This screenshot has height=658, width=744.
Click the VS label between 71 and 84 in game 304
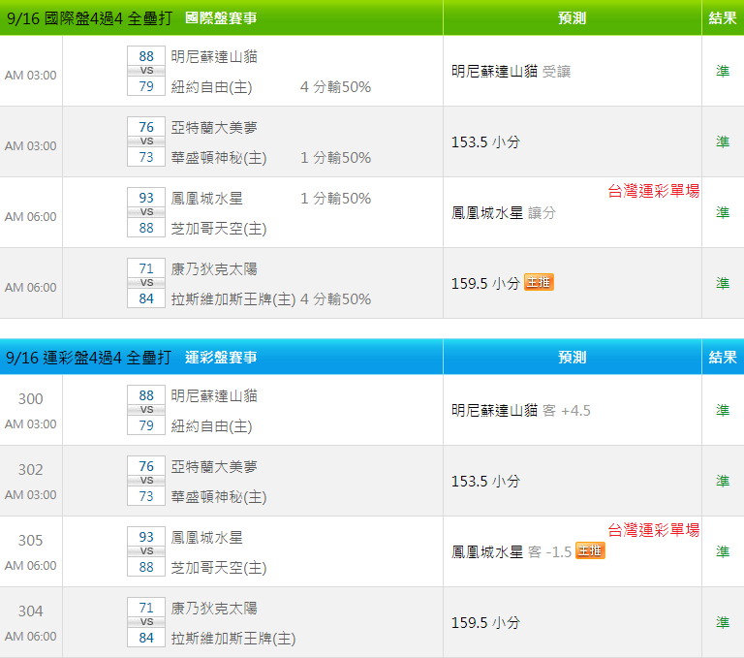point(146,622)
